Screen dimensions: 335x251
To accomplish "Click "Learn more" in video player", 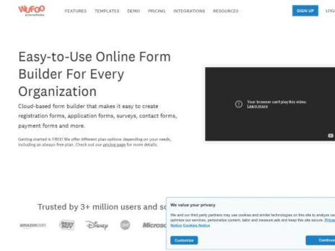I will [x=257, y=106].
